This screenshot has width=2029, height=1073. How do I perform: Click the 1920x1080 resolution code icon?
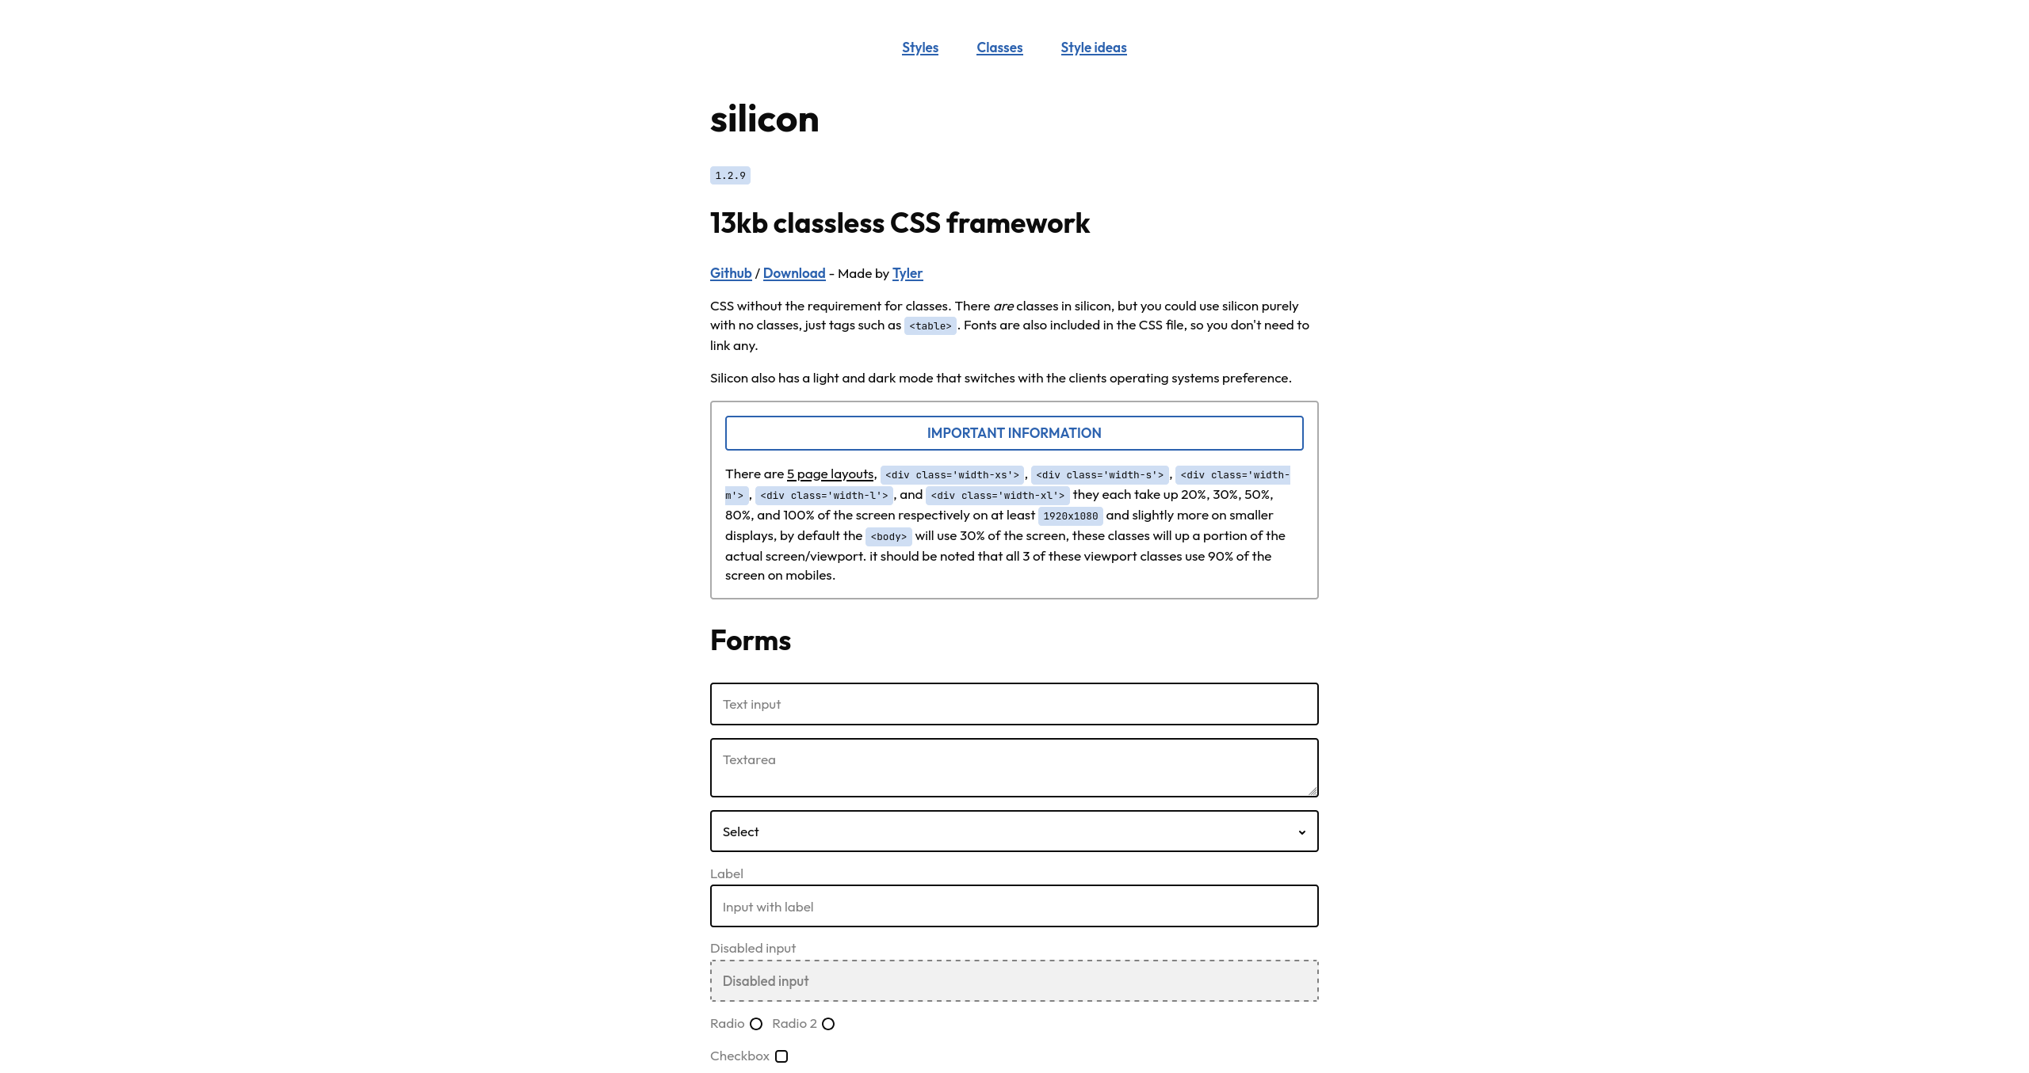coord(1069,515)
